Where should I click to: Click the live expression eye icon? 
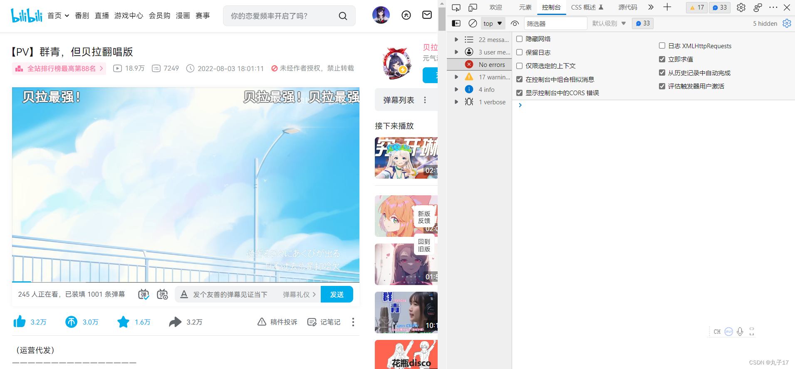[515, 23]
